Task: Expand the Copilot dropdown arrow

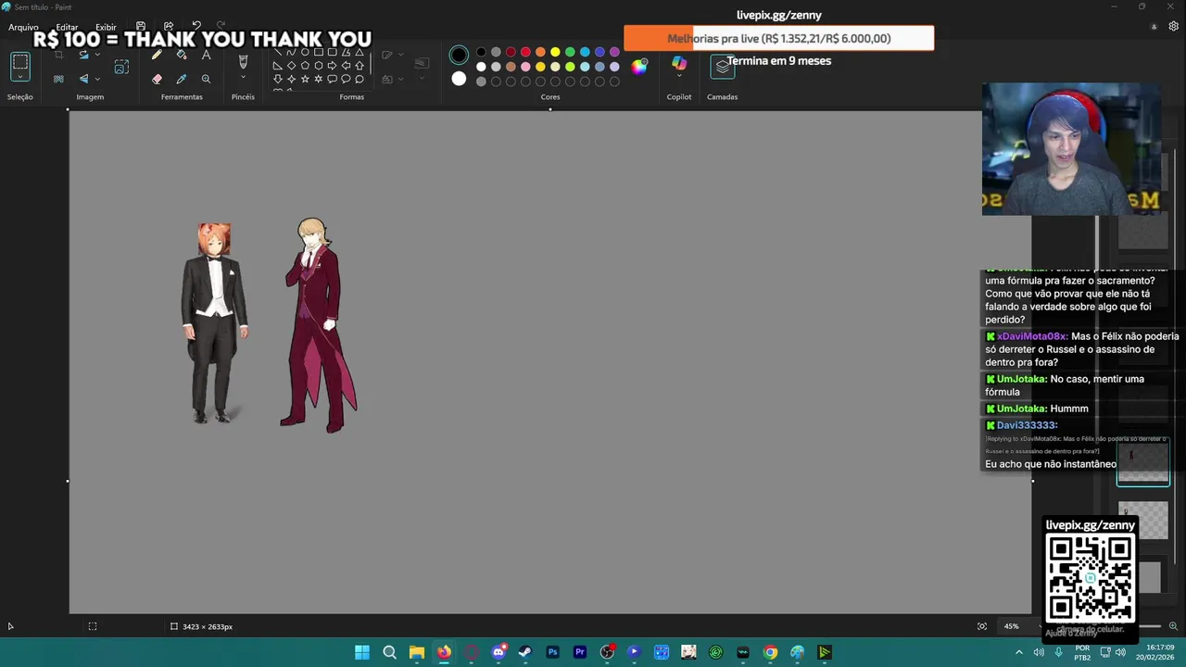Action: (679, 75)
